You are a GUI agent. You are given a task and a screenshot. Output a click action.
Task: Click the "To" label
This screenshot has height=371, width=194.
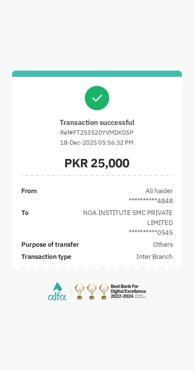25,213
